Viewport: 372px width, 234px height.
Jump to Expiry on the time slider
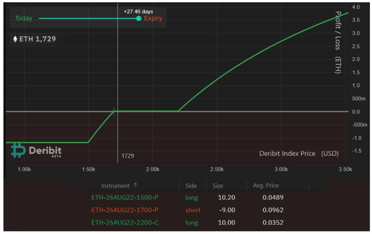tap(153, 19)
